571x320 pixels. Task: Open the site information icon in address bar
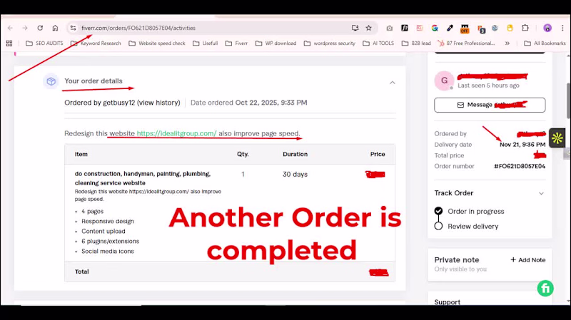74,28
